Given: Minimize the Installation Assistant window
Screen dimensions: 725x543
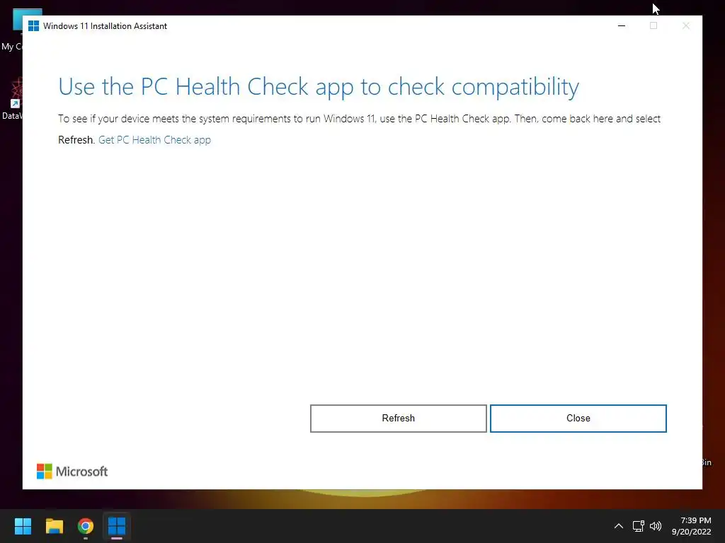Looking at the screenshot, I should pyautogui.click(x=622, y=26).
